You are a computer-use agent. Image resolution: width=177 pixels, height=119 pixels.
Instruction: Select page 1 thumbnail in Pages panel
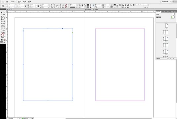point(167,26)
